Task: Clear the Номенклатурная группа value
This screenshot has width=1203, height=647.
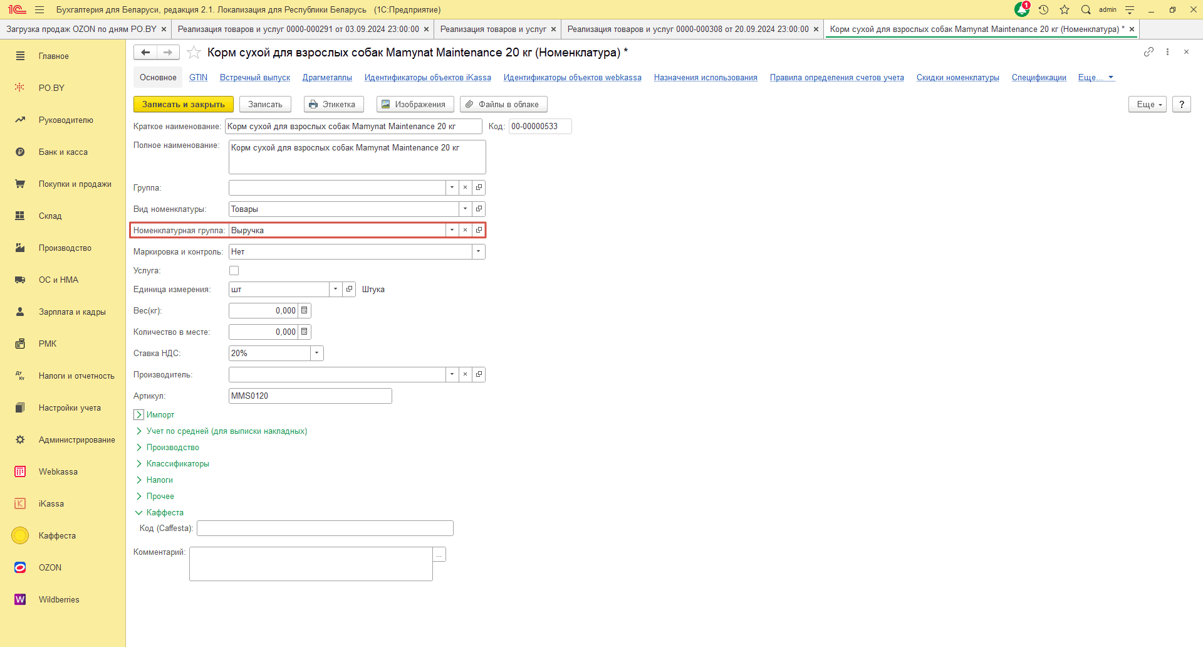Action: [466, 230]
